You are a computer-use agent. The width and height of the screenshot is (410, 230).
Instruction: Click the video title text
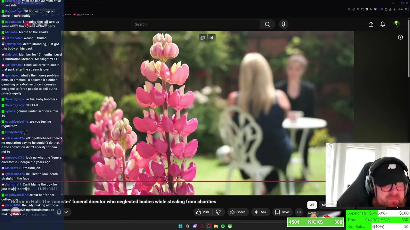click(x=113, y=202)
